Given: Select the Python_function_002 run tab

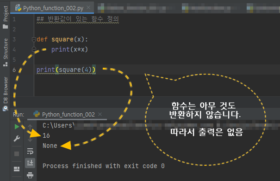Looking at the screenshot, I should [x=67, y=114].
